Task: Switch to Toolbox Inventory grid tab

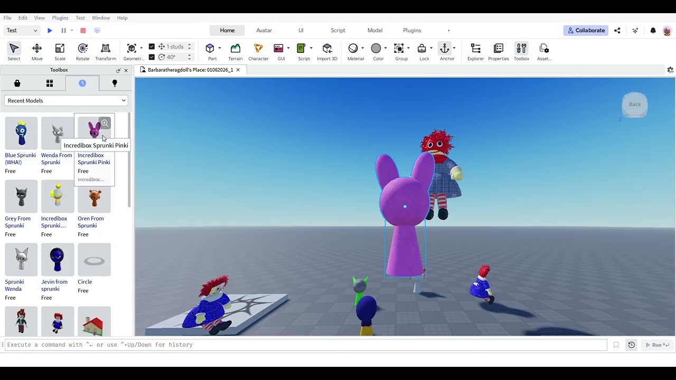Action: pos(50,83)
